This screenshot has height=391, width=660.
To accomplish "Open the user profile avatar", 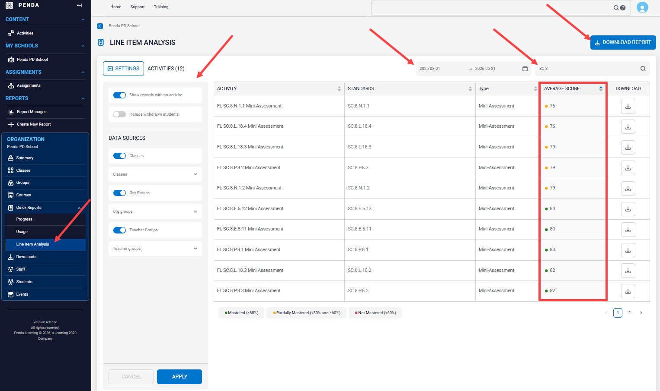I will pos(642,8).
